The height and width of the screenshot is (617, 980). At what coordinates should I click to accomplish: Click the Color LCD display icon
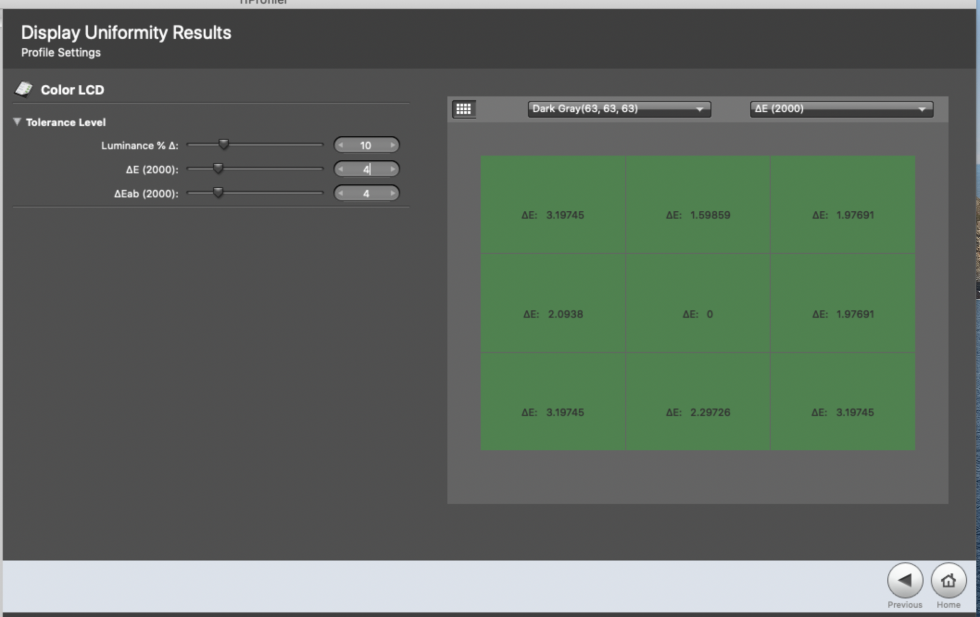pyautogui.click(x=24, y=89)
